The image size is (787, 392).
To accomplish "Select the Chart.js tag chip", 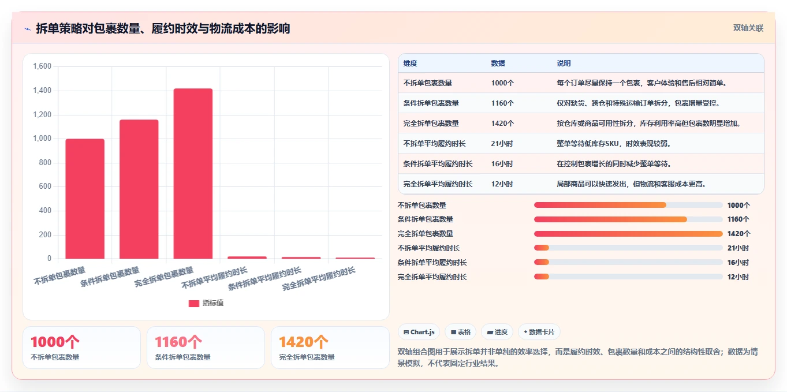I will [419, 332].
